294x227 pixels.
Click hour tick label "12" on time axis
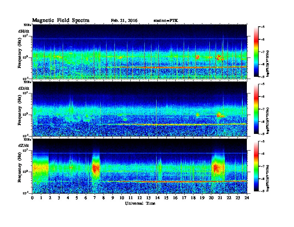140,198
